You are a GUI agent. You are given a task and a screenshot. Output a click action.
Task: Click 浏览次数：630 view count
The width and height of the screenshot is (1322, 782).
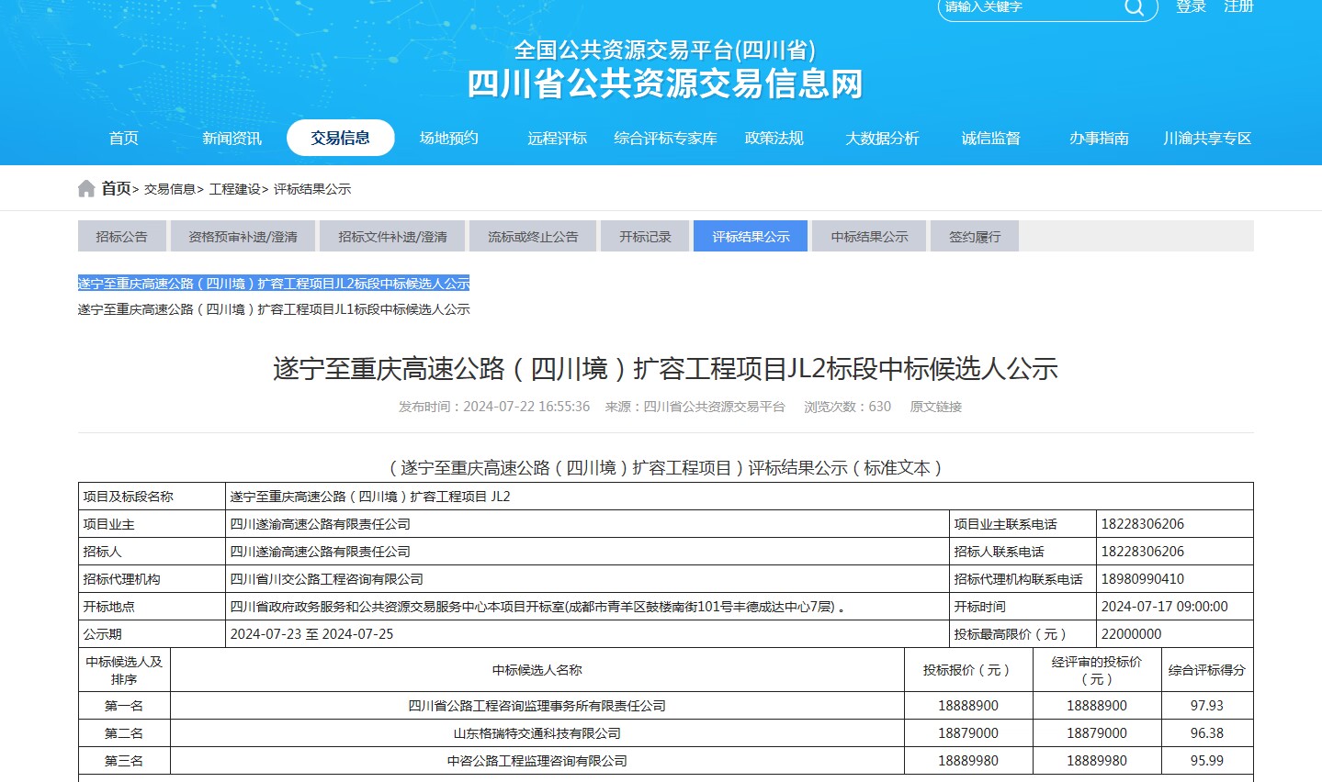847,407
